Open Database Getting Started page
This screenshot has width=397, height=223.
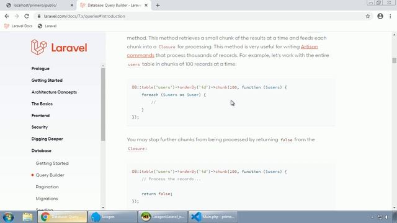coord(52,164)
